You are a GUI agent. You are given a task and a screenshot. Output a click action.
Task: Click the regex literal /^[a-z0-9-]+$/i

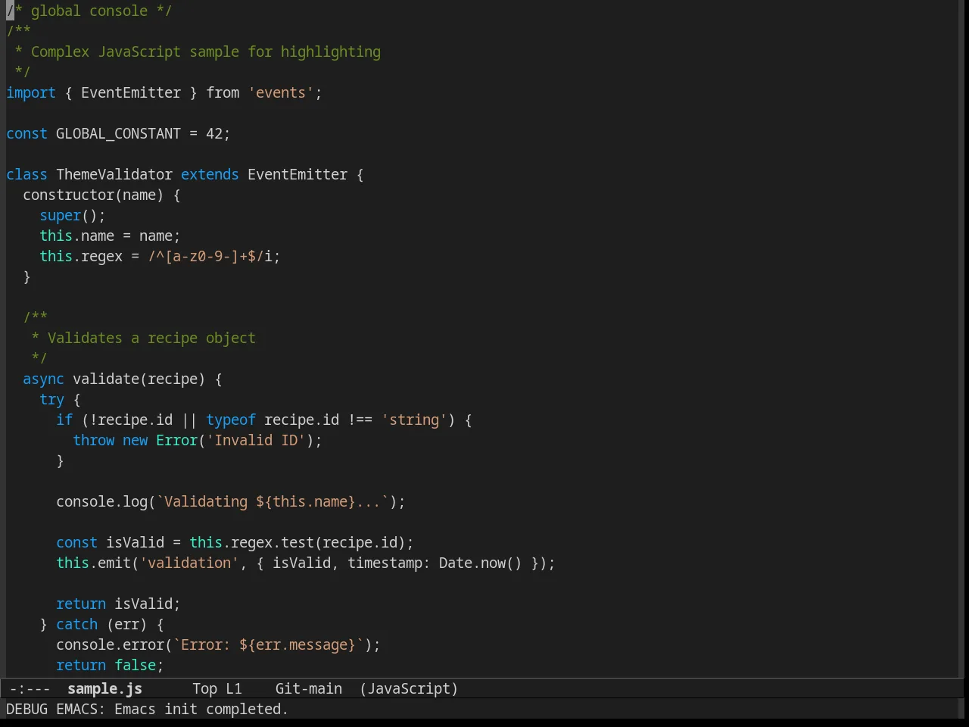click(x=210, y=256)
